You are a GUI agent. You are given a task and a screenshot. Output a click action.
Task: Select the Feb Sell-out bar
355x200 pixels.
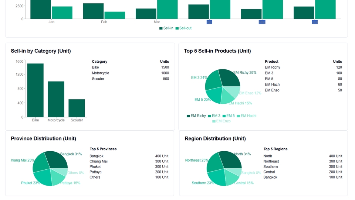click(x=115, y=15)
